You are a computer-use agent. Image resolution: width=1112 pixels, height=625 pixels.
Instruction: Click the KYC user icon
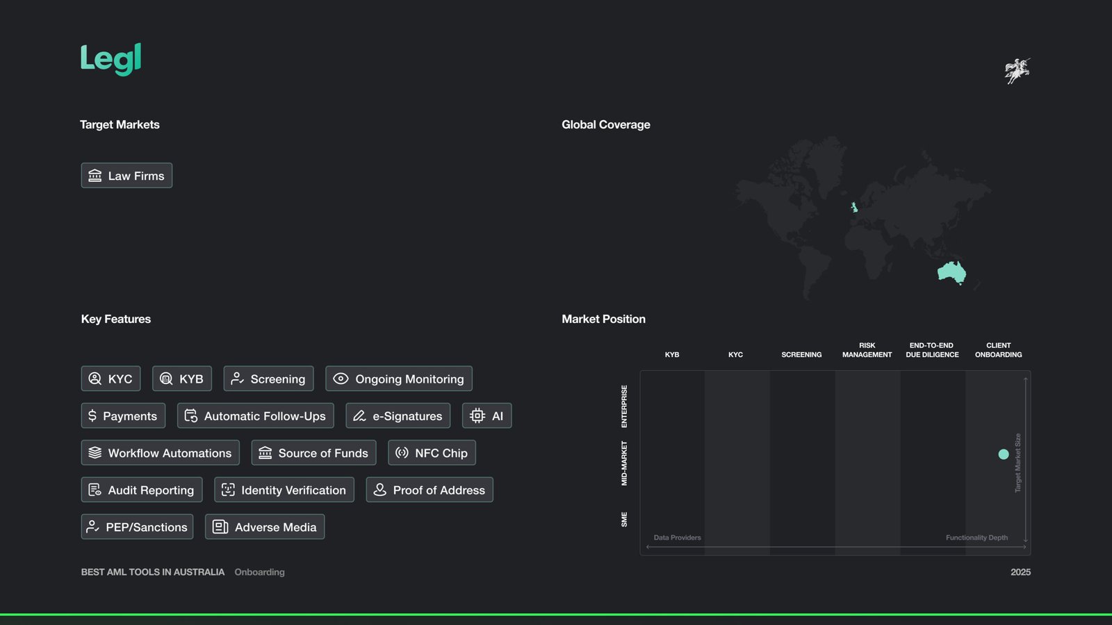(x=95, y=378)
